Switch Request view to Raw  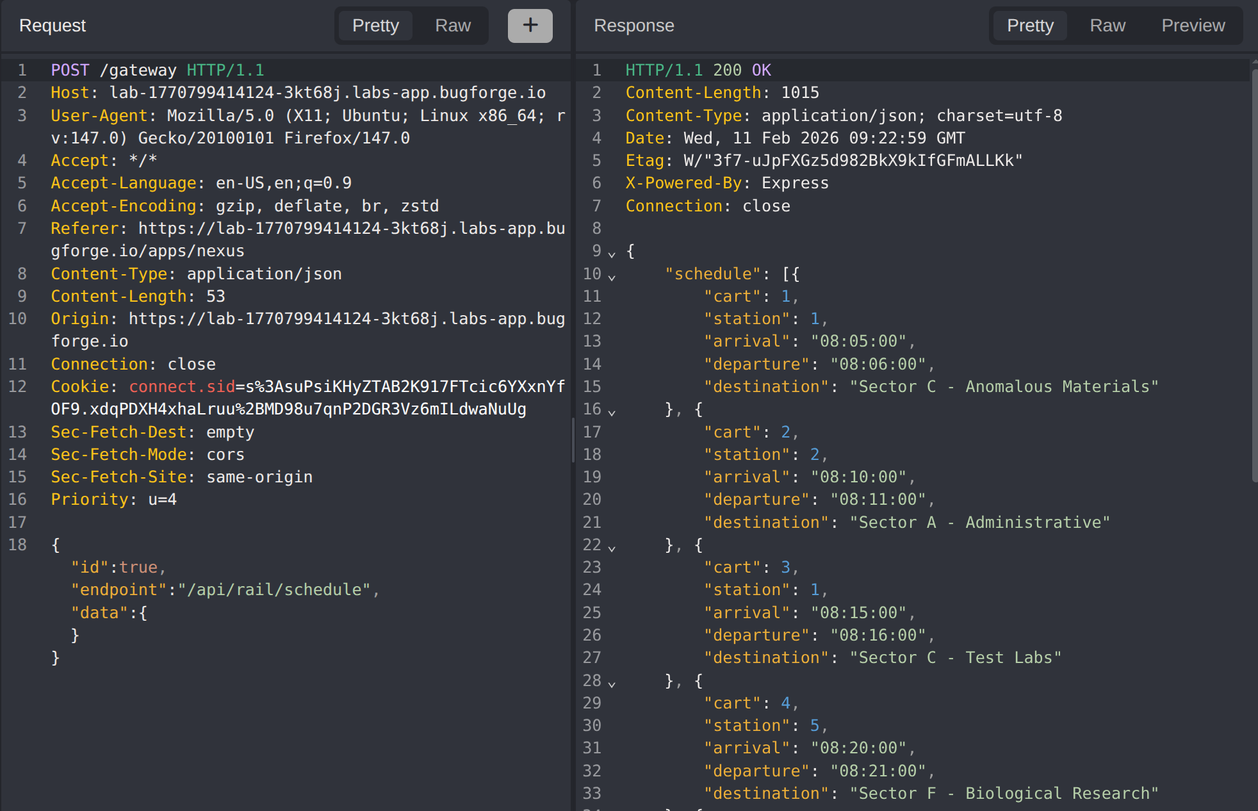[452, 26]
